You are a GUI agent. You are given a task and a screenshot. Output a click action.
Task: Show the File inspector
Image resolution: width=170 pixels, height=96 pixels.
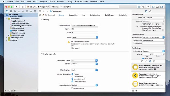146,11
